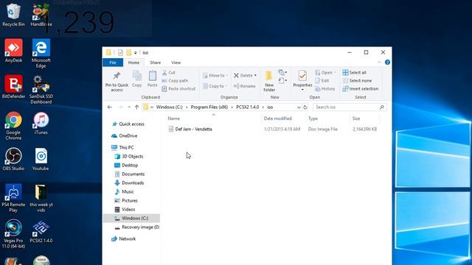Click Pin to Quick access icon
Viewport: 472px width, 265px height.
[x=117, y=81]
